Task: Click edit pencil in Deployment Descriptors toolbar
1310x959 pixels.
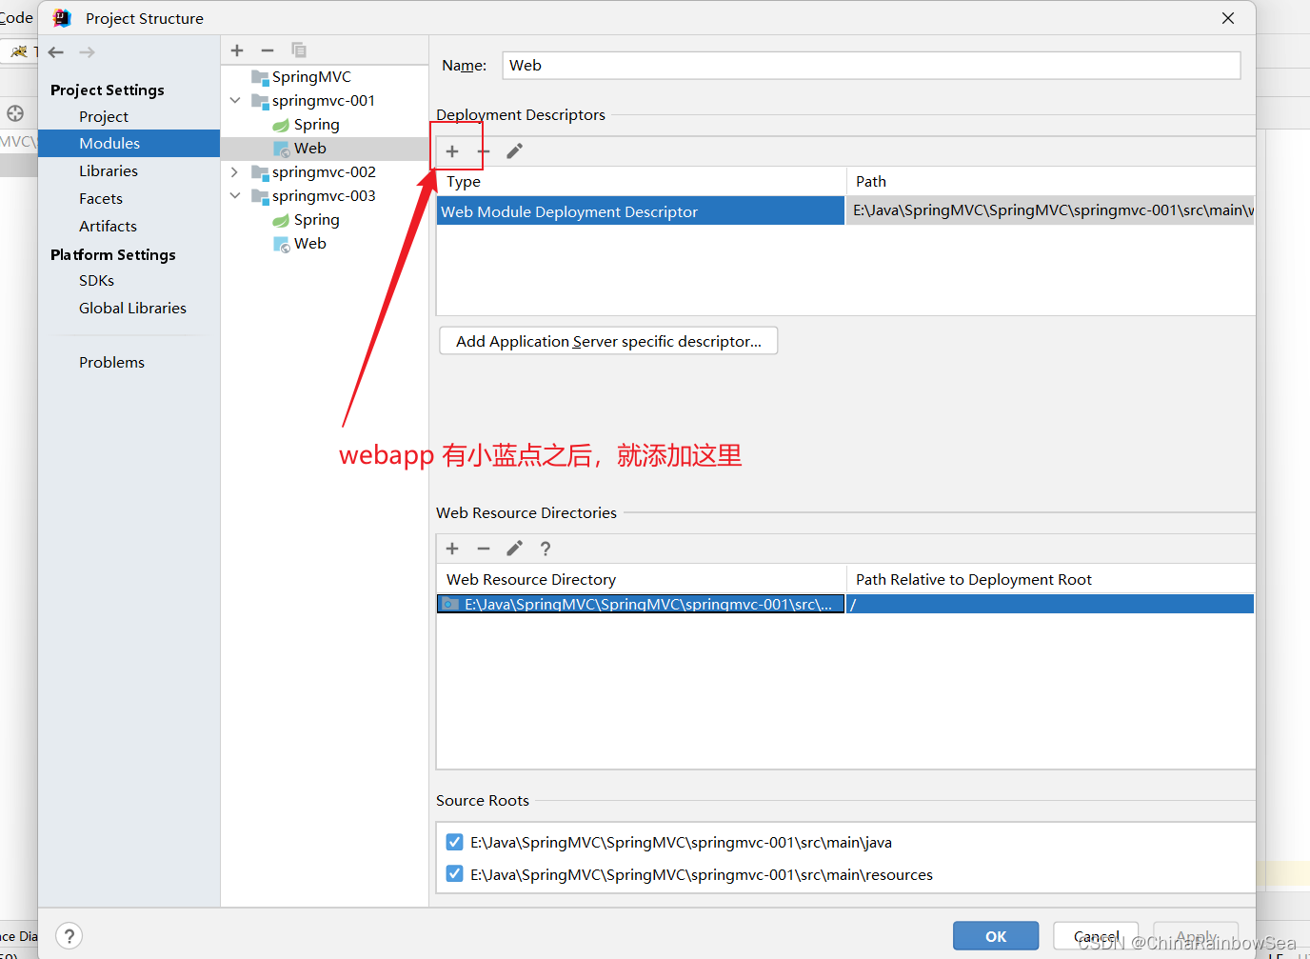Action: coord(514,151)
